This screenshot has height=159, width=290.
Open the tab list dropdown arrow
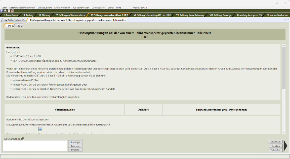pos(285,20)
